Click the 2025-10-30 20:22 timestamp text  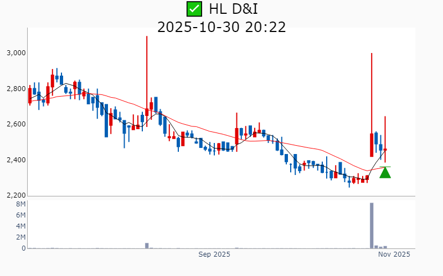click(221, 26)
